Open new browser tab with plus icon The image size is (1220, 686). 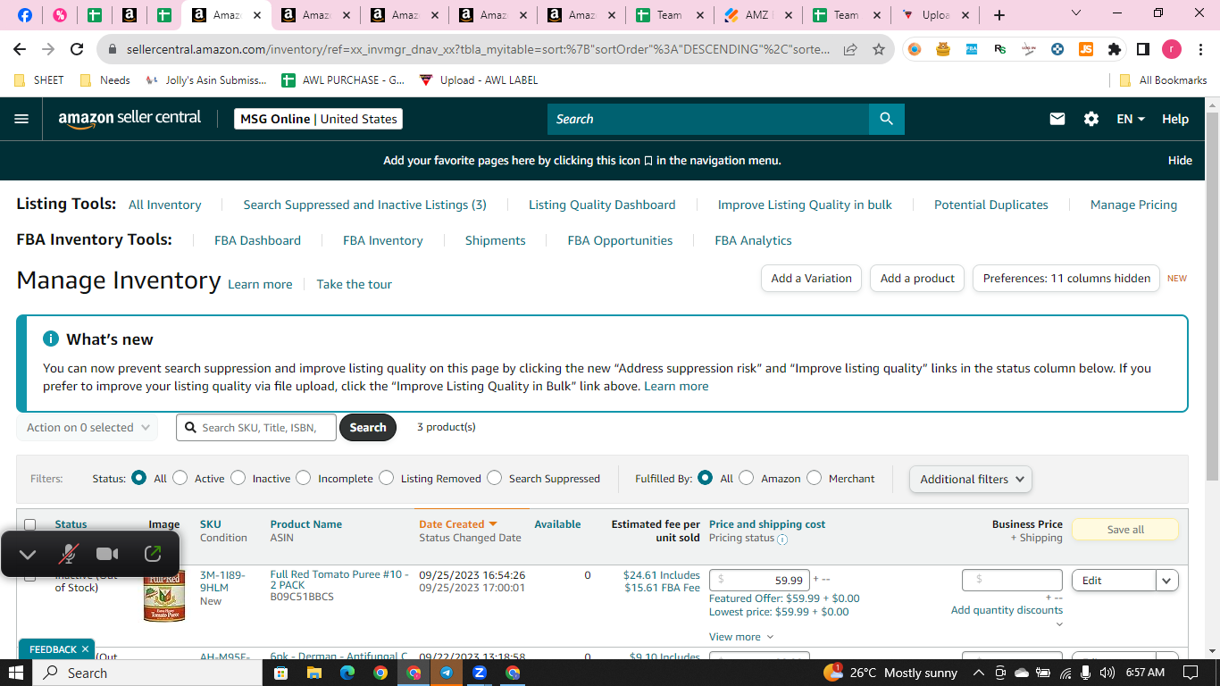(999, 15)
